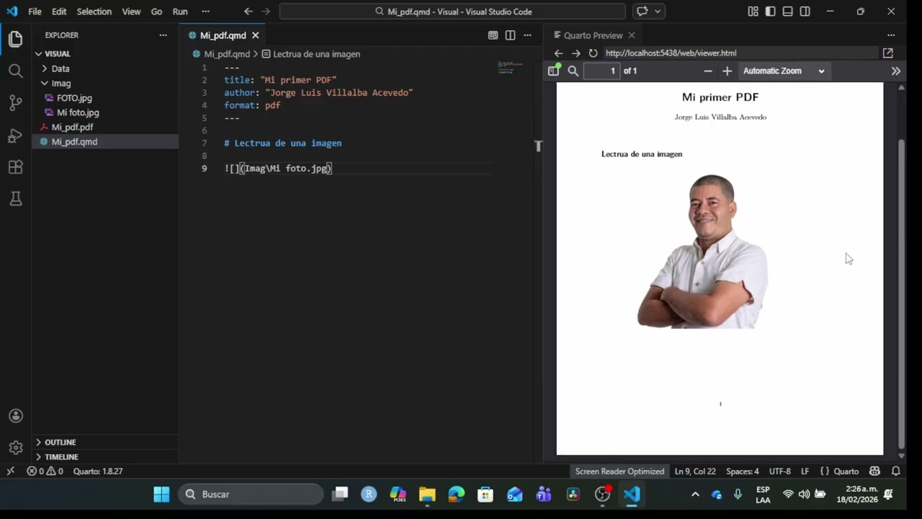Change encoding via UTF-8 status item
The height and width of the screenshot is (519, 922).
779,471
